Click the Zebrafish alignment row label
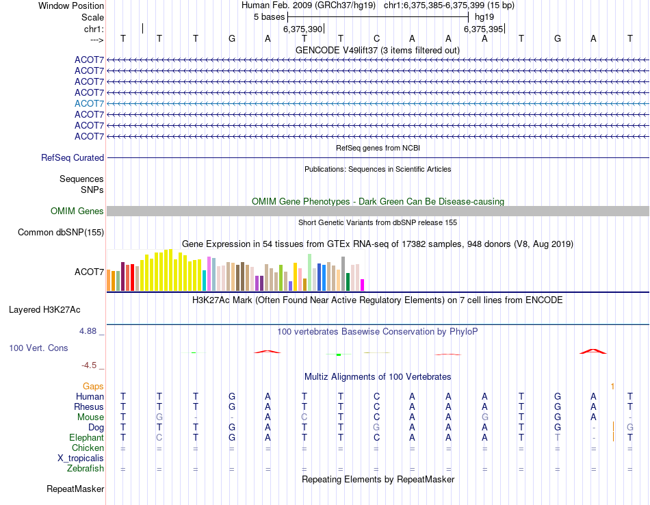Image resolution: width=650 pixels, height=505 pixels. 86,469
